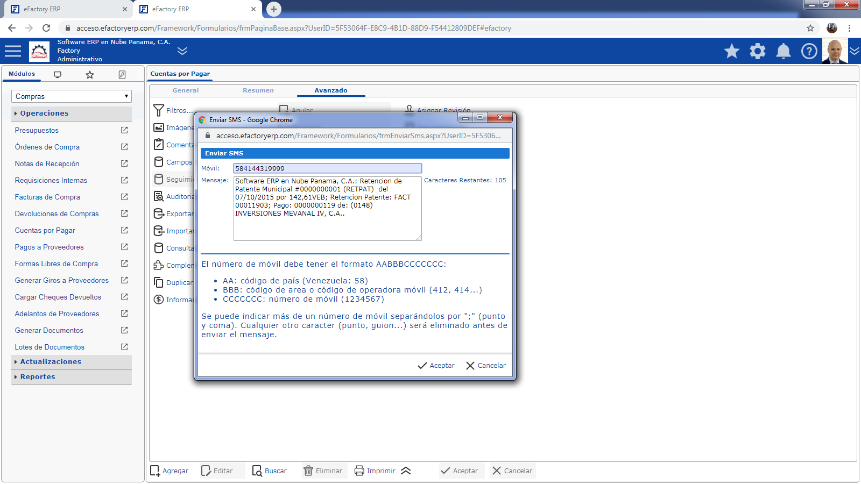Image resolution: width=861 pixels, height=484 pixels.
Task: Select the Resumen tab
Action: [258, 90]
